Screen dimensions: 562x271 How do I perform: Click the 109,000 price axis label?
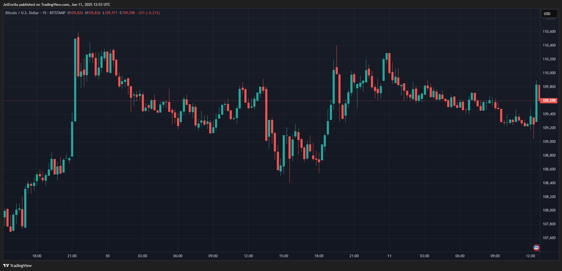pyautogui.click(x=549, y=142)
